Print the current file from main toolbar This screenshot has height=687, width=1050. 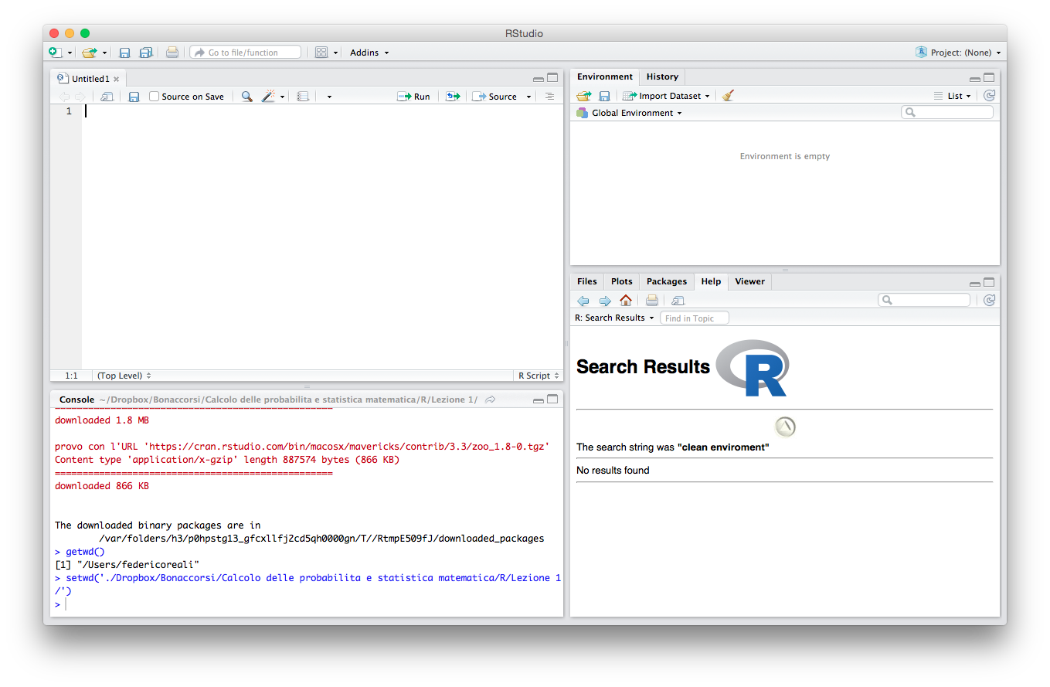coord(172,53)
